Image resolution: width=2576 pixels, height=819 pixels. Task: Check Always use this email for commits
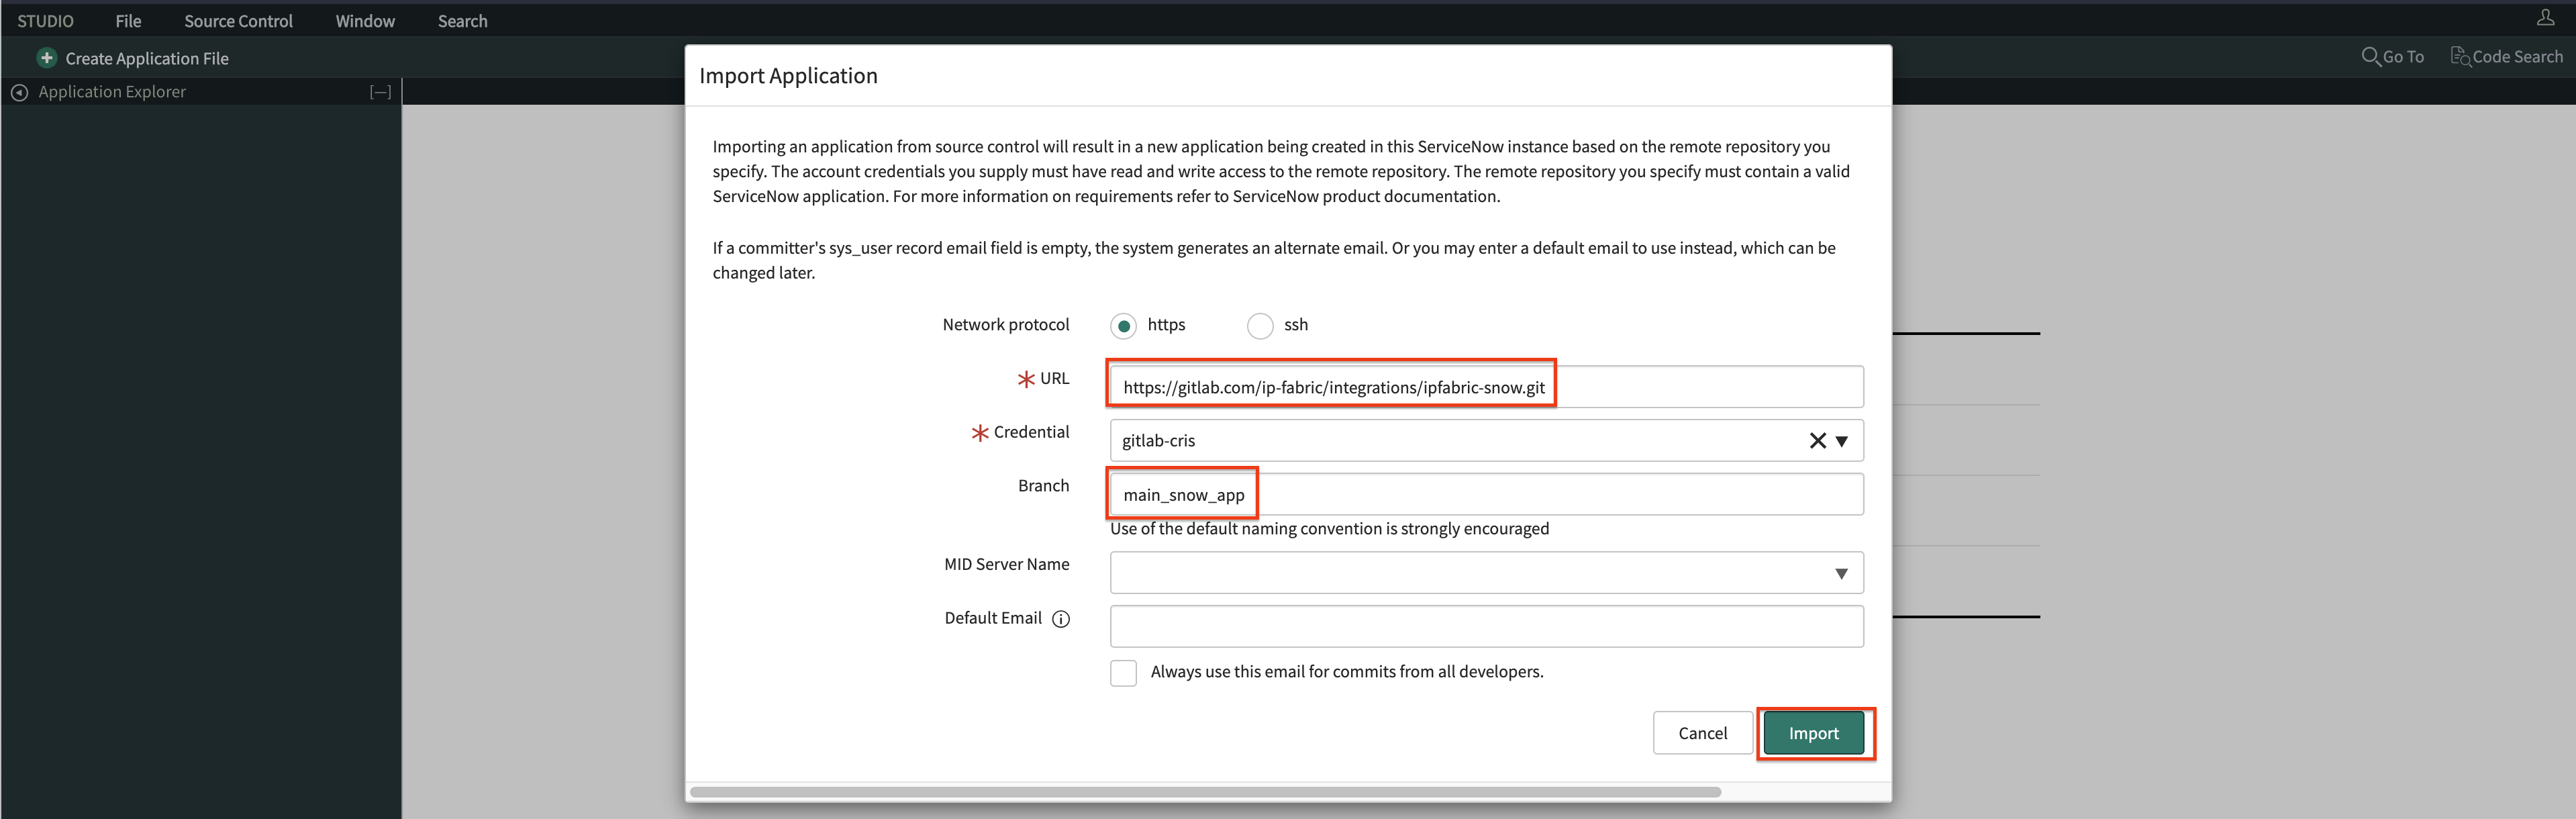[x=1123, y=673]
